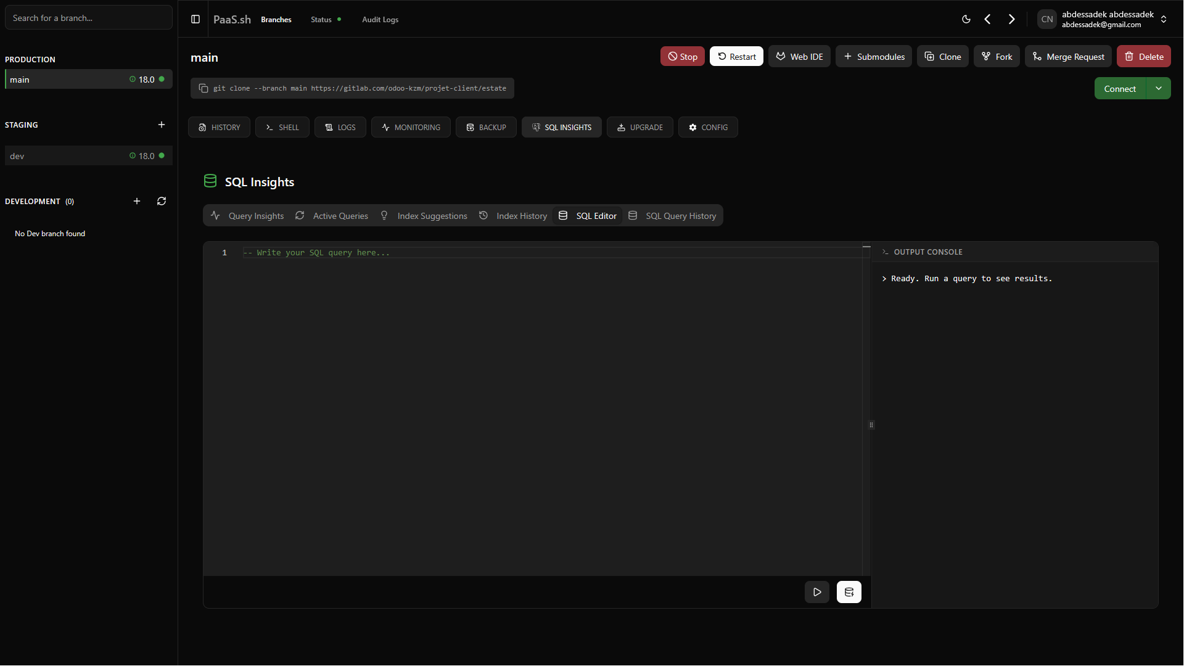Click the OUTPUT CONSOLE terminal icon
Image resolution: width=1184 pixels, height=666 pixels.
[886, 252]
